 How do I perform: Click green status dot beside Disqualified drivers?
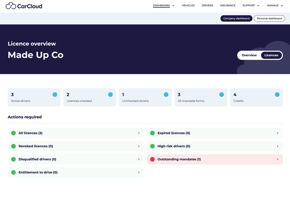point(13,160)
